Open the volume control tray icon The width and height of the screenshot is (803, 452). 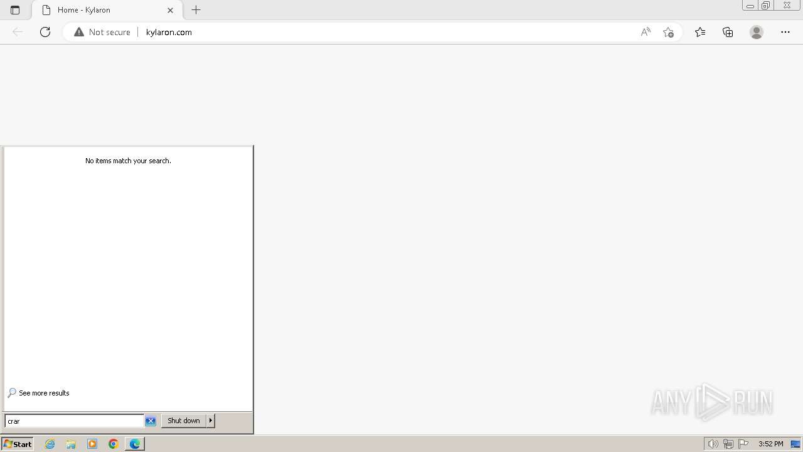[713, 444]
